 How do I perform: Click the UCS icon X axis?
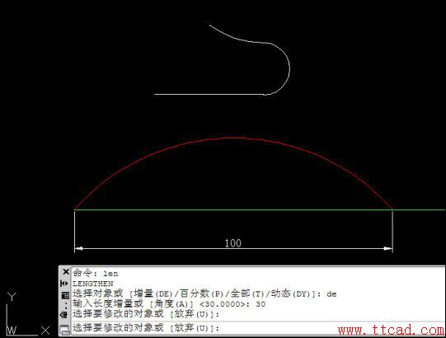(45, 331)
